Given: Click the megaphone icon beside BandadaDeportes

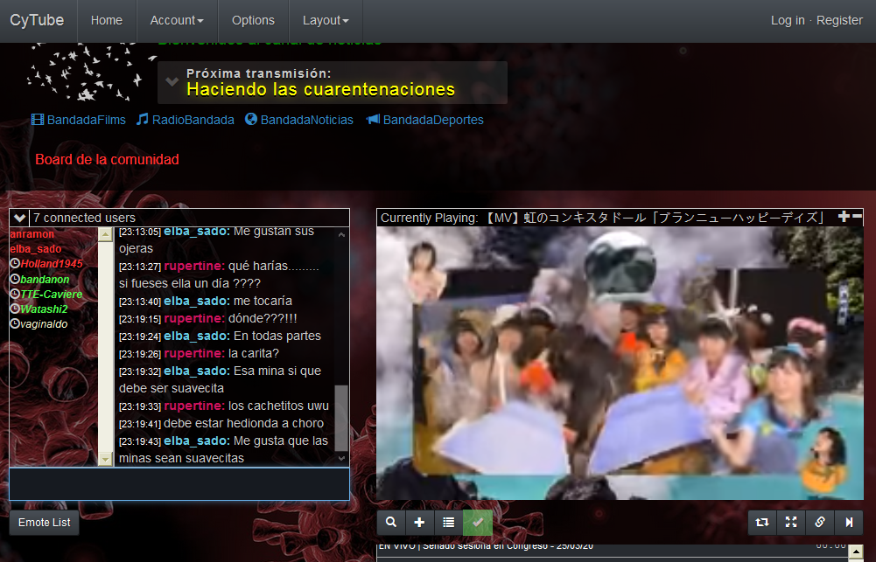Looking at the screenshot, I should [373, 119].
